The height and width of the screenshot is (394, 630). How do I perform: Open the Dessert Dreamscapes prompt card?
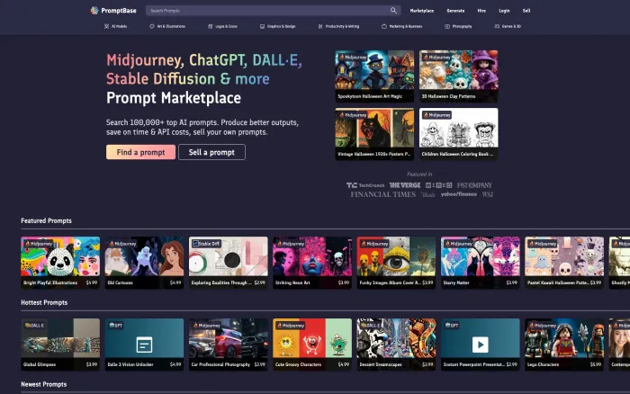coord(396,345)
